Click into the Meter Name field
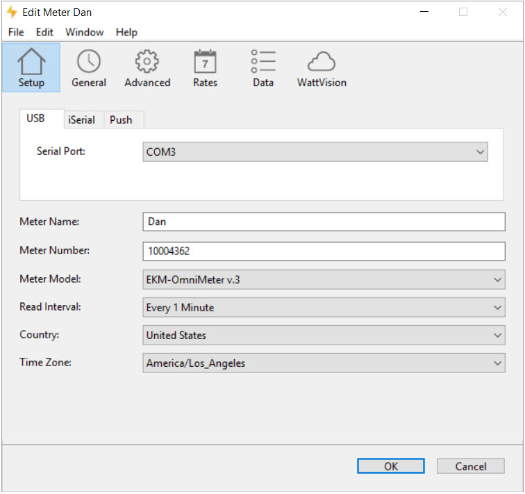The width and height of the screenshot is (525, 494). (324, 222)
